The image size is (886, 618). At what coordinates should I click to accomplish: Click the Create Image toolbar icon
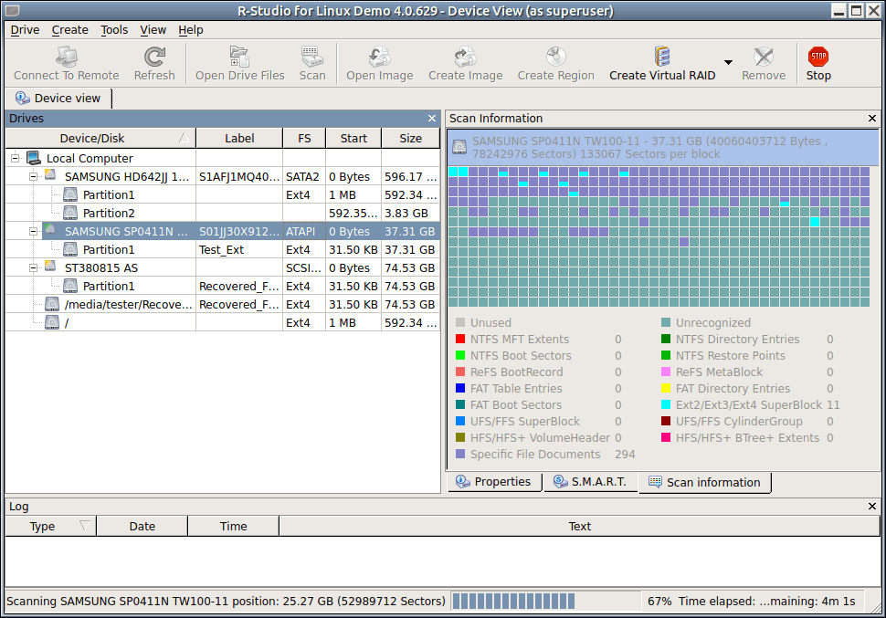(x=466, y=57)
